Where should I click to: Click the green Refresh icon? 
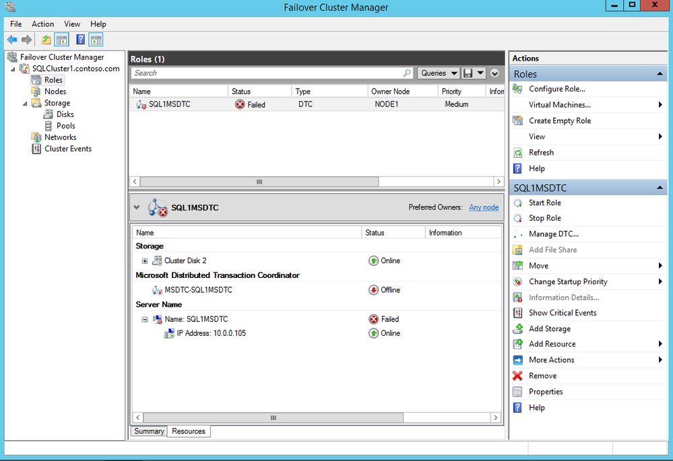(518, 153)
